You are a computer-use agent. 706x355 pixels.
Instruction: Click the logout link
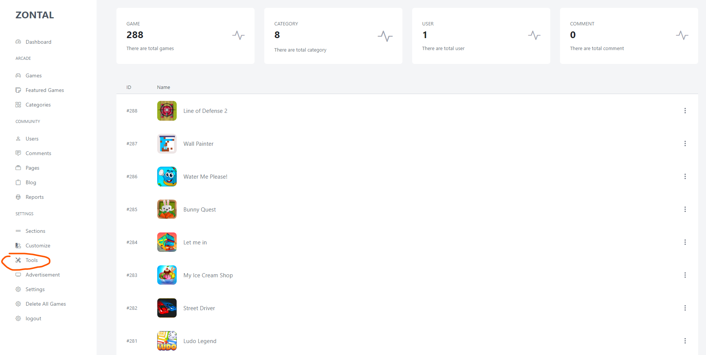pyautogui.click(x=33, y=318)
